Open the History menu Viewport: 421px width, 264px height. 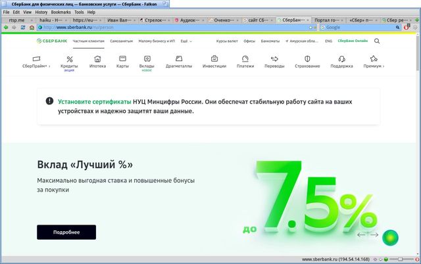pos(41,12)
